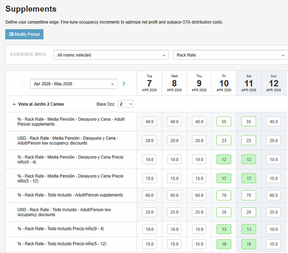Viewport: 288px width, 253px height.
Task: Open the 'Rack Rate' rate plan dropdown
Action: click(230, 55)
